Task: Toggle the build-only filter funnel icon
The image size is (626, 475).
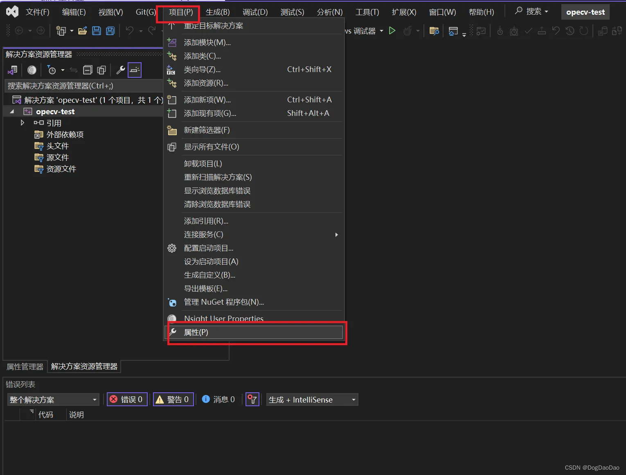Action: pyautogui.click(x=252, y=399)
